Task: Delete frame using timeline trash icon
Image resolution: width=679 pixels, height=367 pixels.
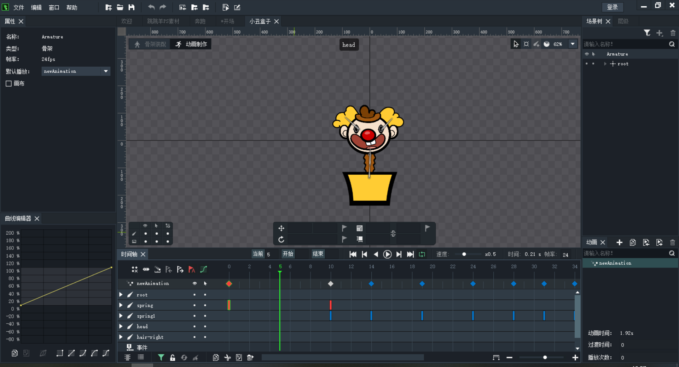Action: click(250, 357)
